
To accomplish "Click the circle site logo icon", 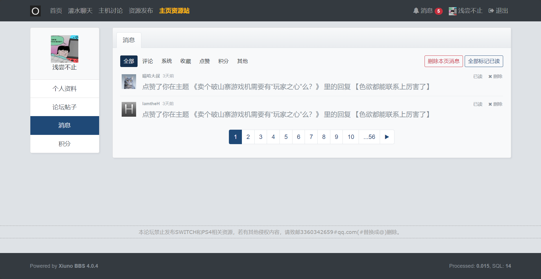I will click(35, 11).
